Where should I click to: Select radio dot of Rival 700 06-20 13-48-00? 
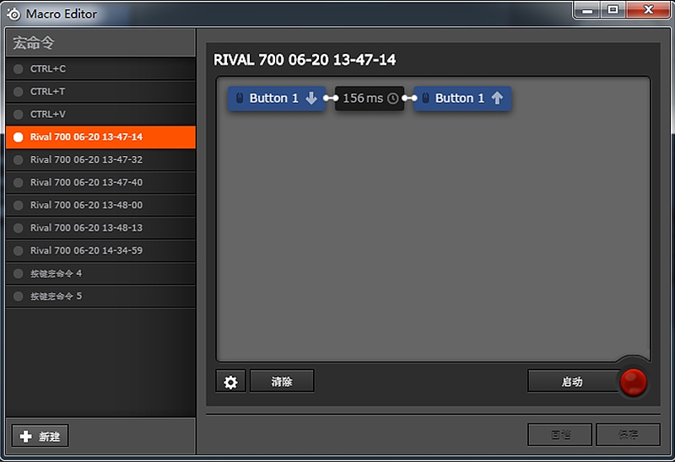pyautogui.click(x=18, y=206)
